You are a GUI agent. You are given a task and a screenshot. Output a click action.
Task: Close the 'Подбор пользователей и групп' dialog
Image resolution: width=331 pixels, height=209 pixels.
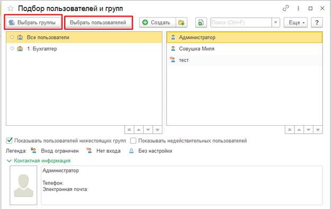[323, 8]
